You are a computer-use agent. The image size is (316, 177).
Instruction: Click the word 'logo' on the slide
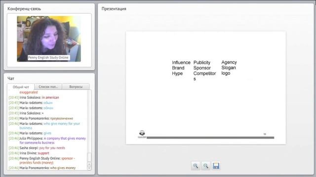[226, 73]
